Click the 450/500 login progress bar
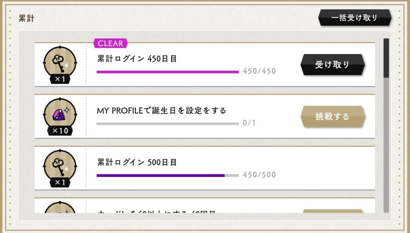This screenshot has width=410, height=233. click(x=168, y=175)
